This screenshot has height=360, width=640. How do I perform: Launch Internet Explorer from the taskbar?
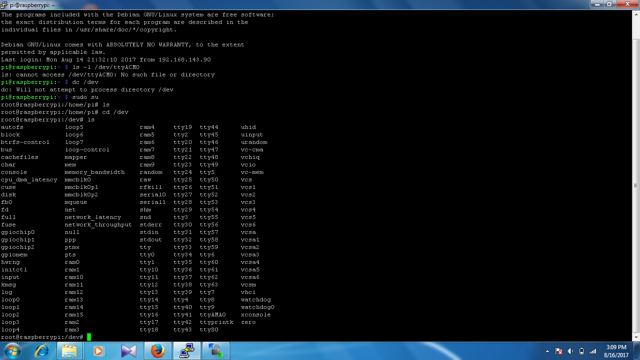point(42,351)
